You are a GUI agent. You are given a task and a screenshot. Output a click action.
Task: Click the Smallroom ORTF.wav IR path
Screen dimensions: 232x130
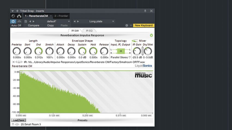(x=84, y=62)
